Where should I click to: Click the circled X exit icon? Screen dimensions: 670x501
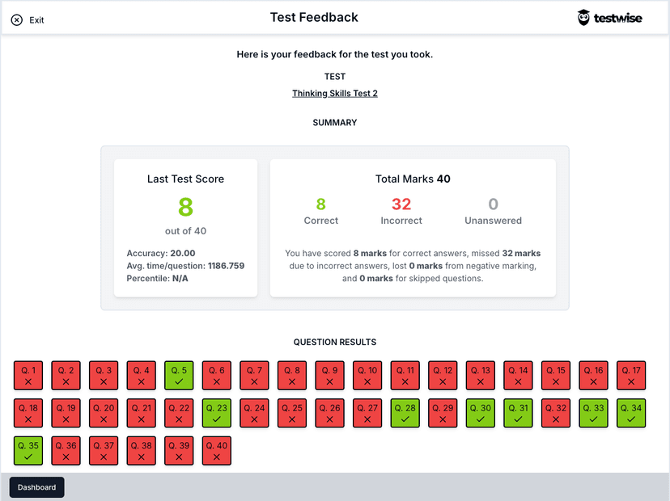(x=18, y=19)
